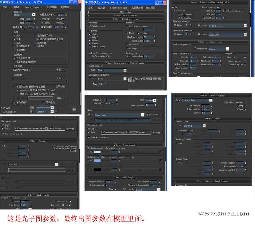The width and height of the screenshot is (255, 226).
Task: Select the 产品级 radio button
Action: (1, 108)
